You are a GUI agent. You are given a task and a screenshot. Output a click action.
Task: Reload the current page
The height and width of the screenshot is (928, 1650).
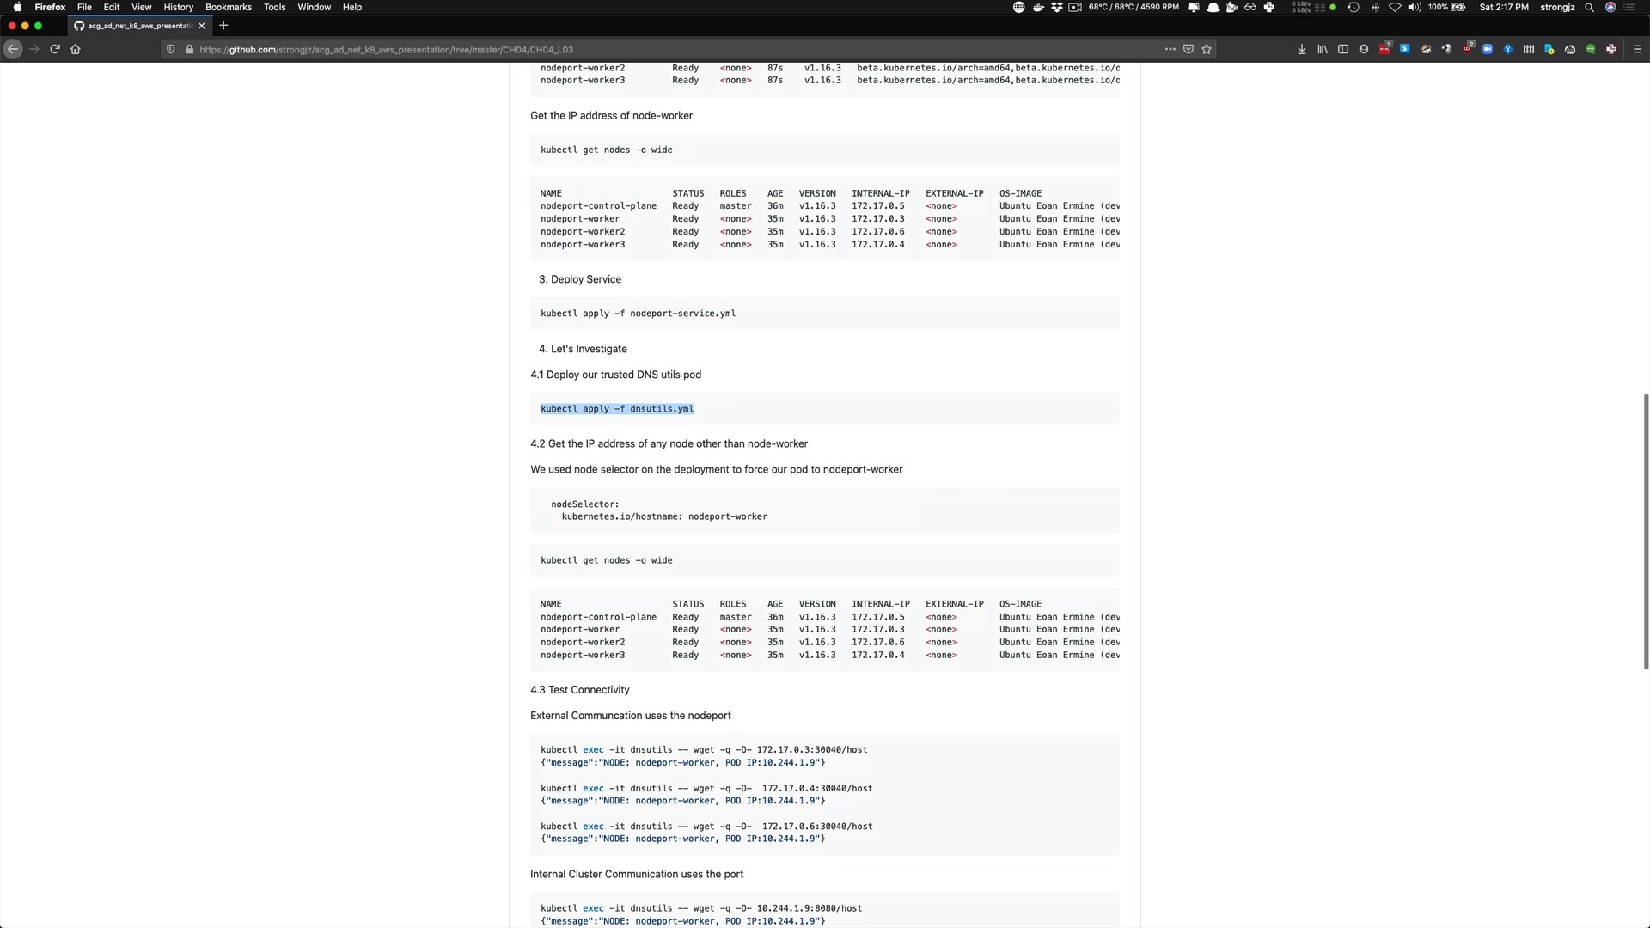pyautogui.click(x=55, y=50)
